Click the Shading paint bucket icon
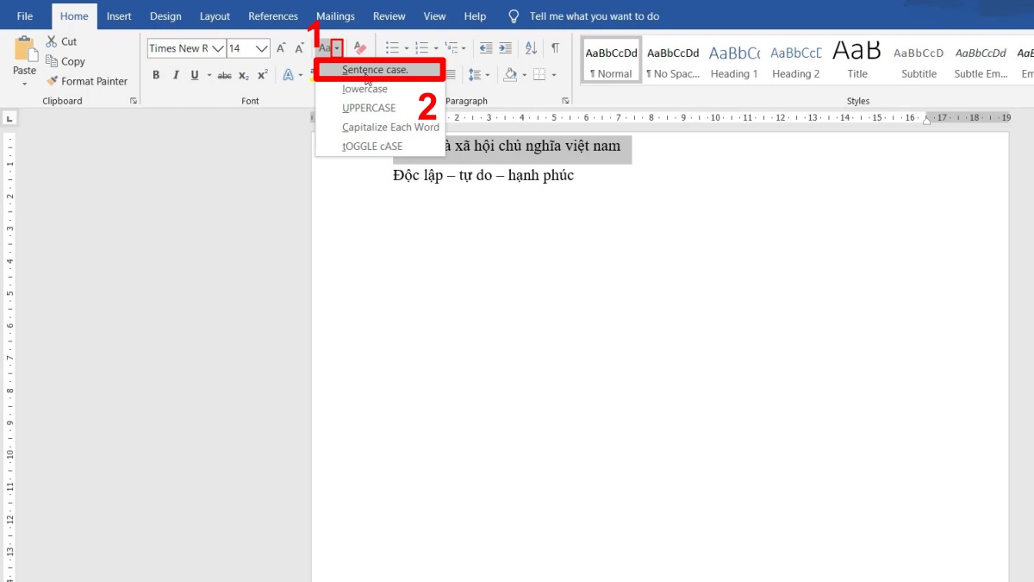 510,75
